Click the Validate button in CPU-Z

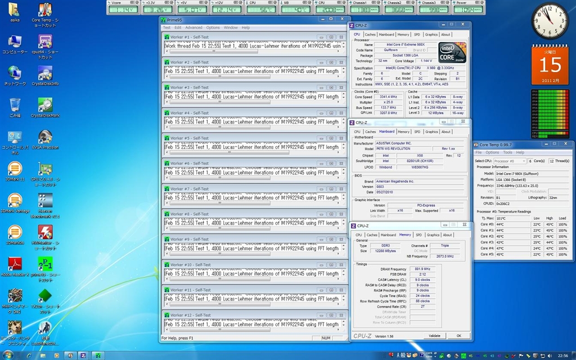tap(434, 336)
